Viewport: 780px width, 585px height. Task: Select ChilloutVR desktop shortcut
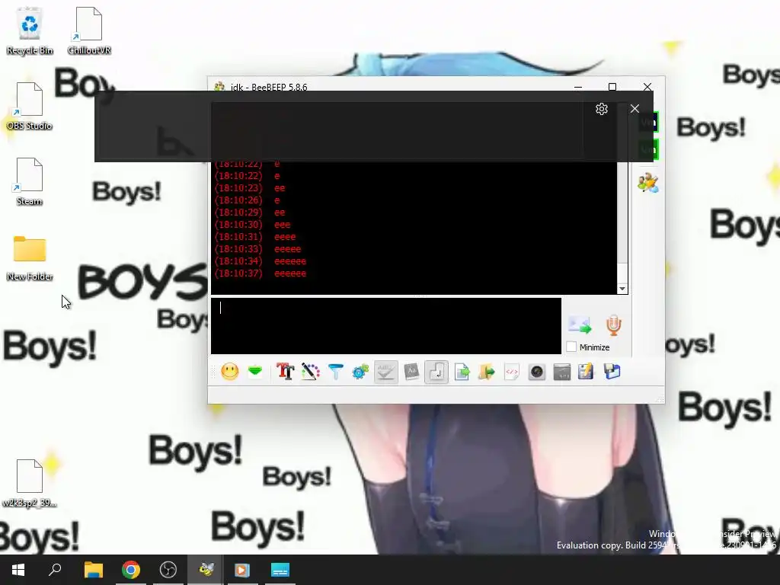coord(89,31)
